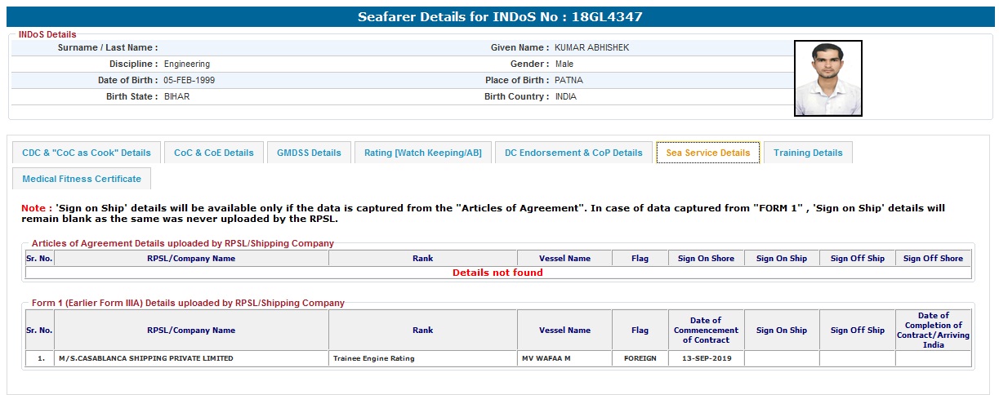Switch to CoC & CoE Details tab

[x=214, y=153]
